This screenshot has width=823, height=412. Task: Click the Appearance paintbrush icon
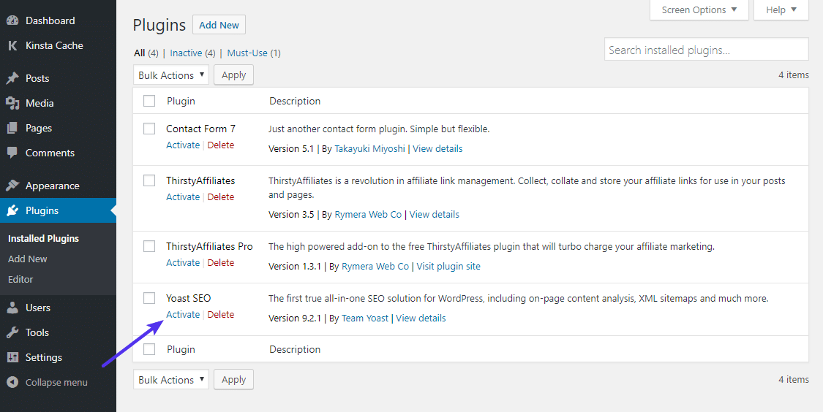[x=12, y=186]
